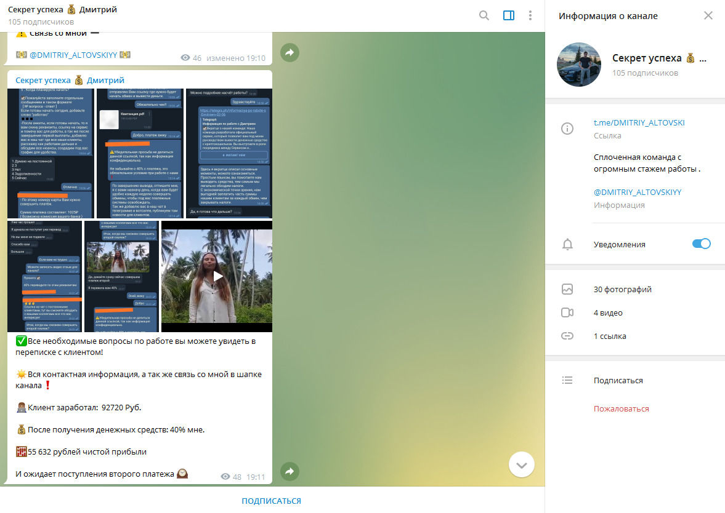This screenshot has height=513, width=725.
Task: Forward the 19:11 message
Action: pyautogui.click(x=290, y=471)
